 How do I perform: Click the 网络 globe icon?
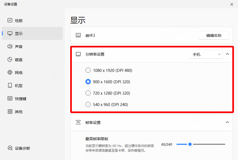point(10,72)
